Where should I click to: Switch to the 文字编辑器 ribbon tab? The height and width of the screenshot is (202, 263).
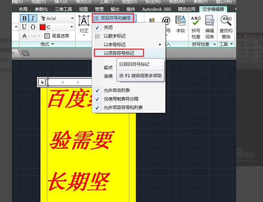(213, 9)
